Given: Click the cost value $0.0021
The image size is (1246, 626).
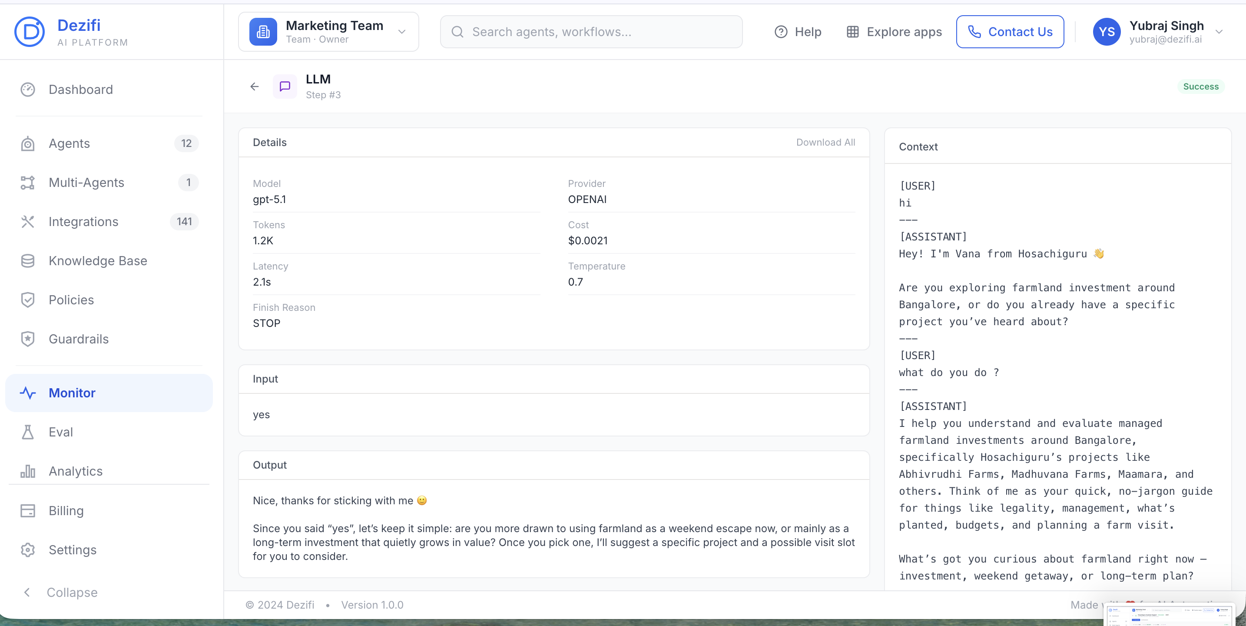Looking at the screenshot, I should 588,241.
